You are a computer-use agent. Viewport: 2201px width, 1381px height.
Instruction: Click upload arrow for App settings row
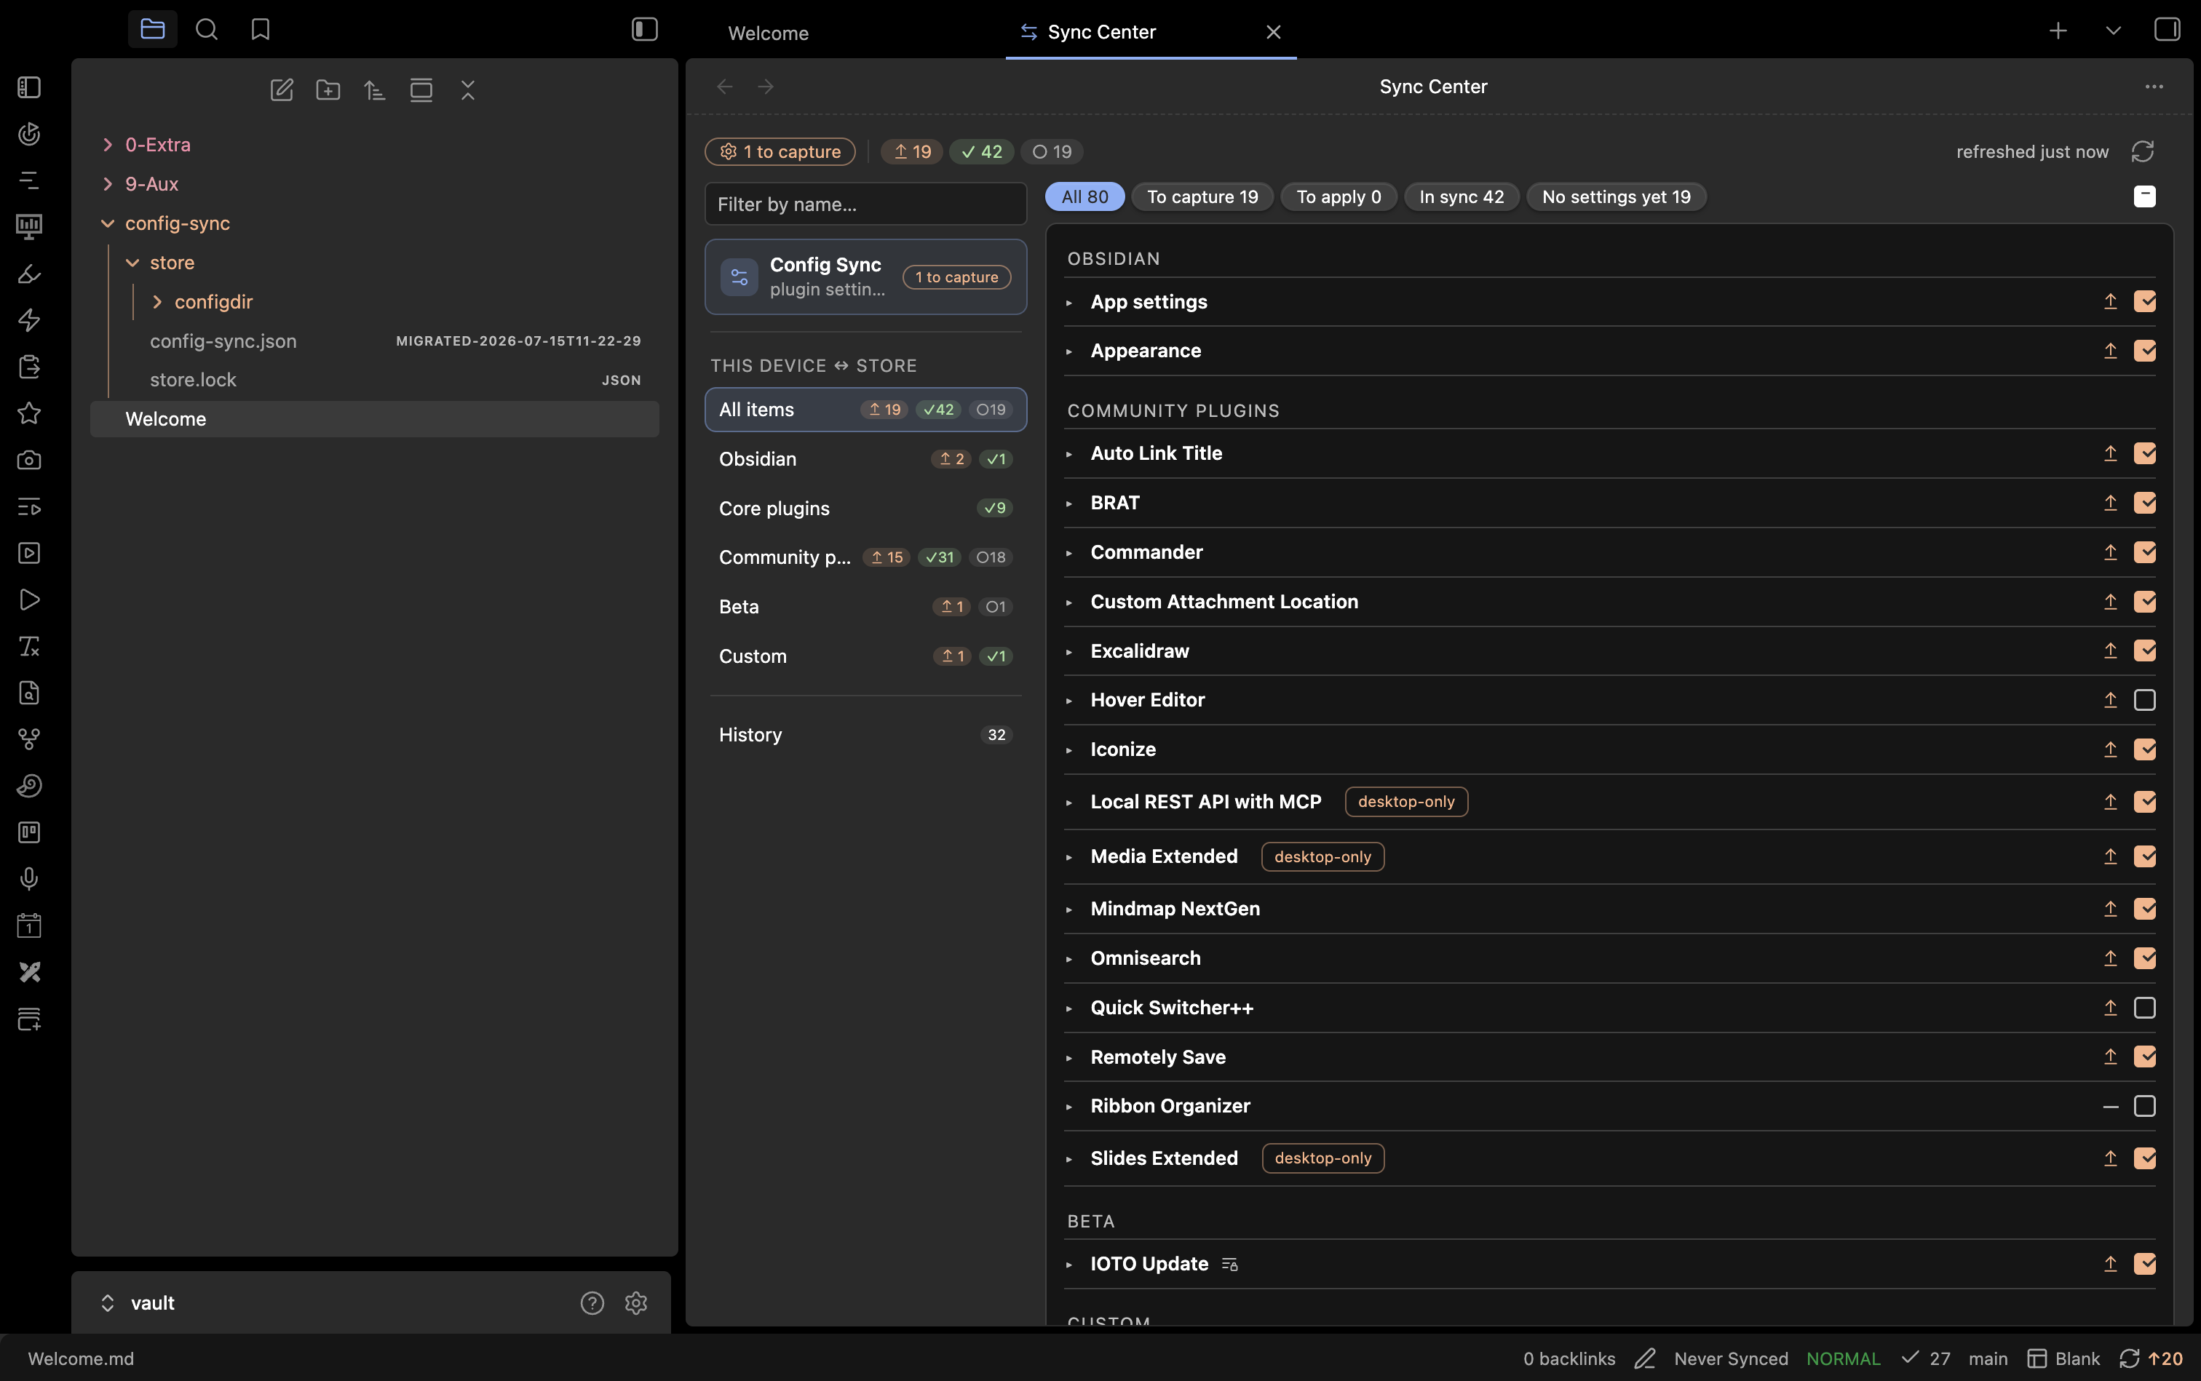coord(2109,301)
